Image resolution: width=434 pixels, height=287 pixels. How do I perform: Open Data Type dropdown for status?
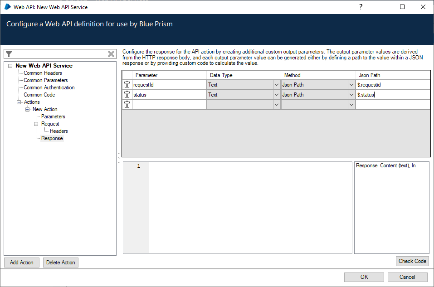tap(276, 95)
